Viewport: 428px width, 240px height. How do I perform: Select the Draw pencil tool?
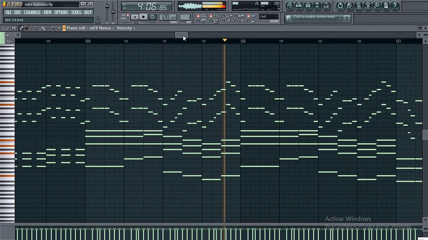click(x=21, y=28)
